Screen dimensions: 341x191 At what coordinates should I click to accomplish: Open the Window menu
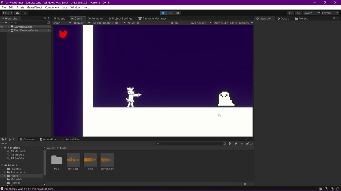click(x=75, y=7)
